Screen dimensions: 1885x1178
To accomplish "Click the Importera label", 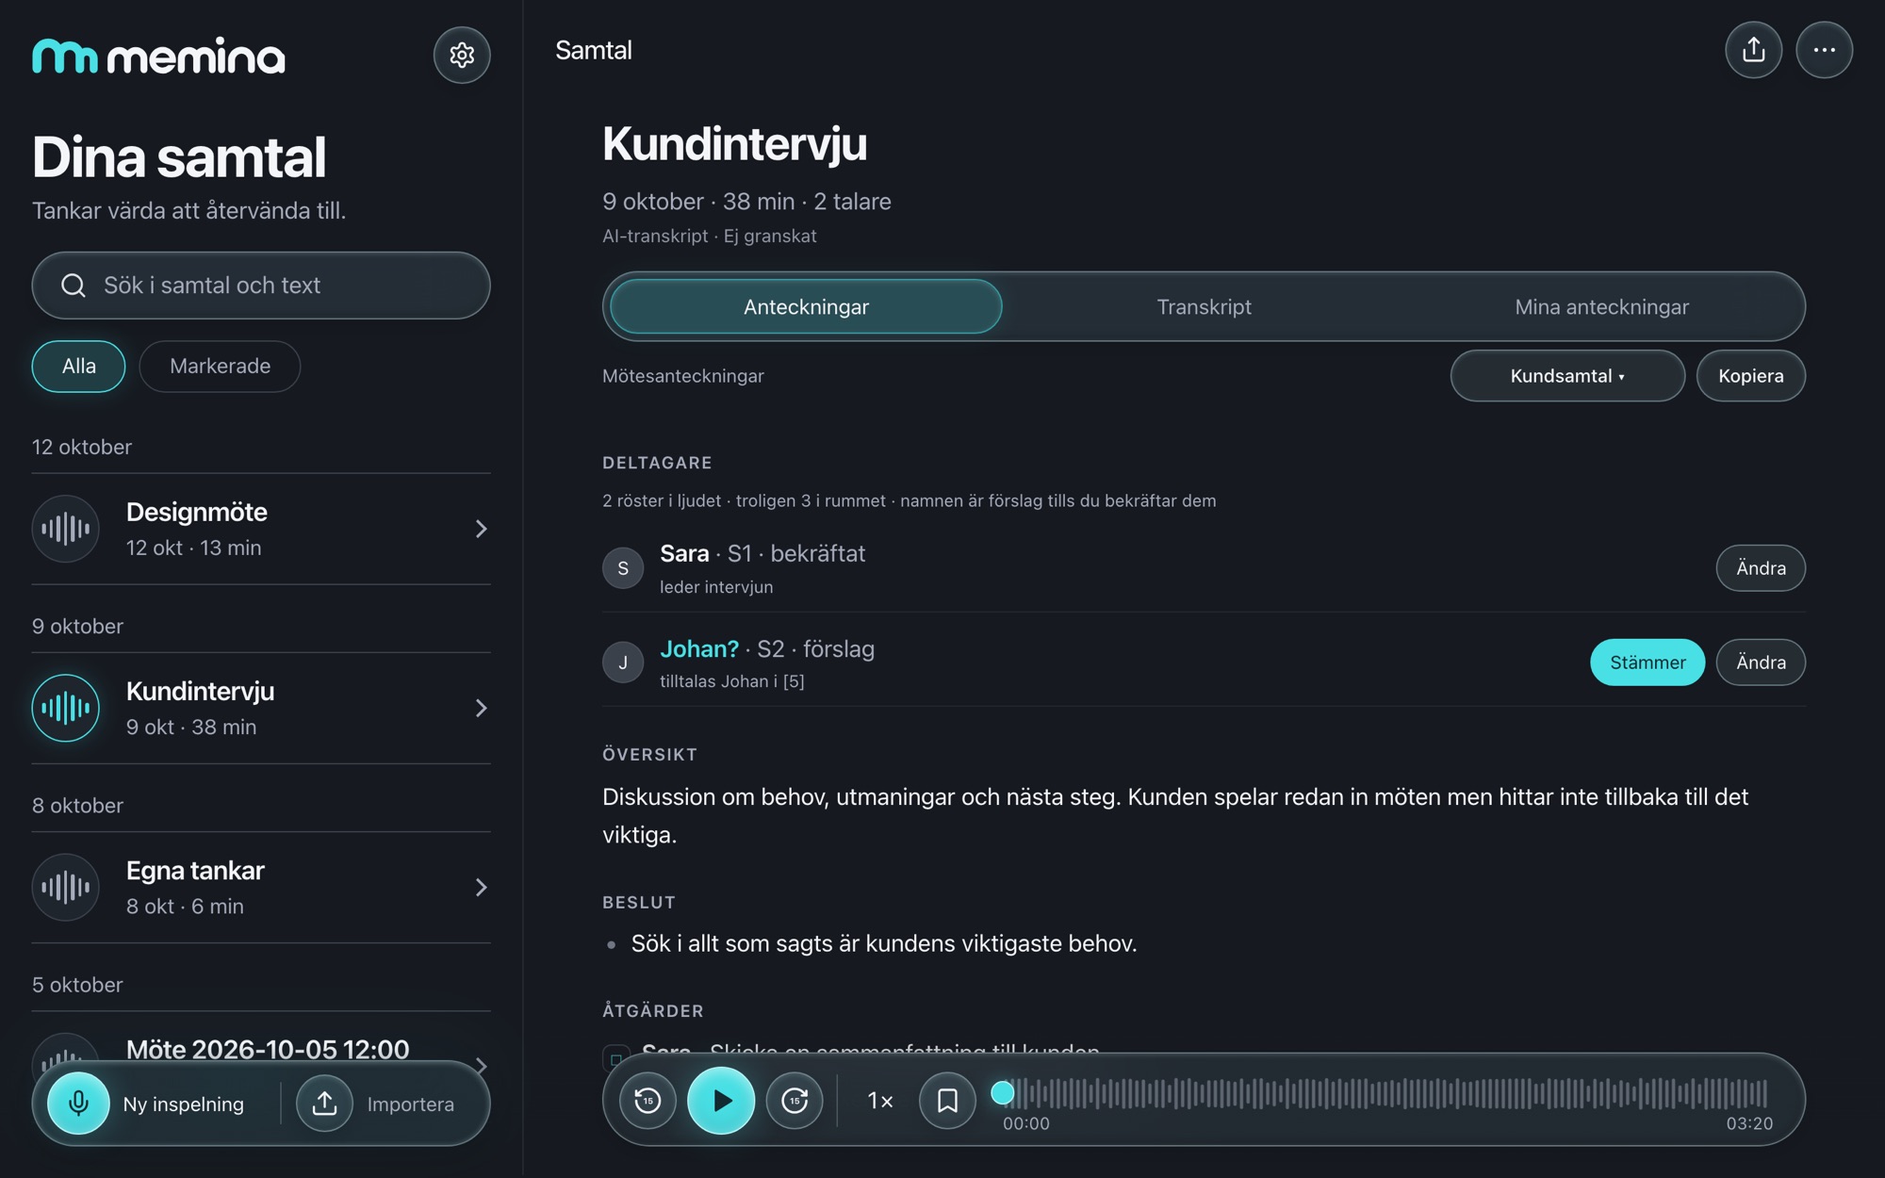I will (x=410, y=1104).
